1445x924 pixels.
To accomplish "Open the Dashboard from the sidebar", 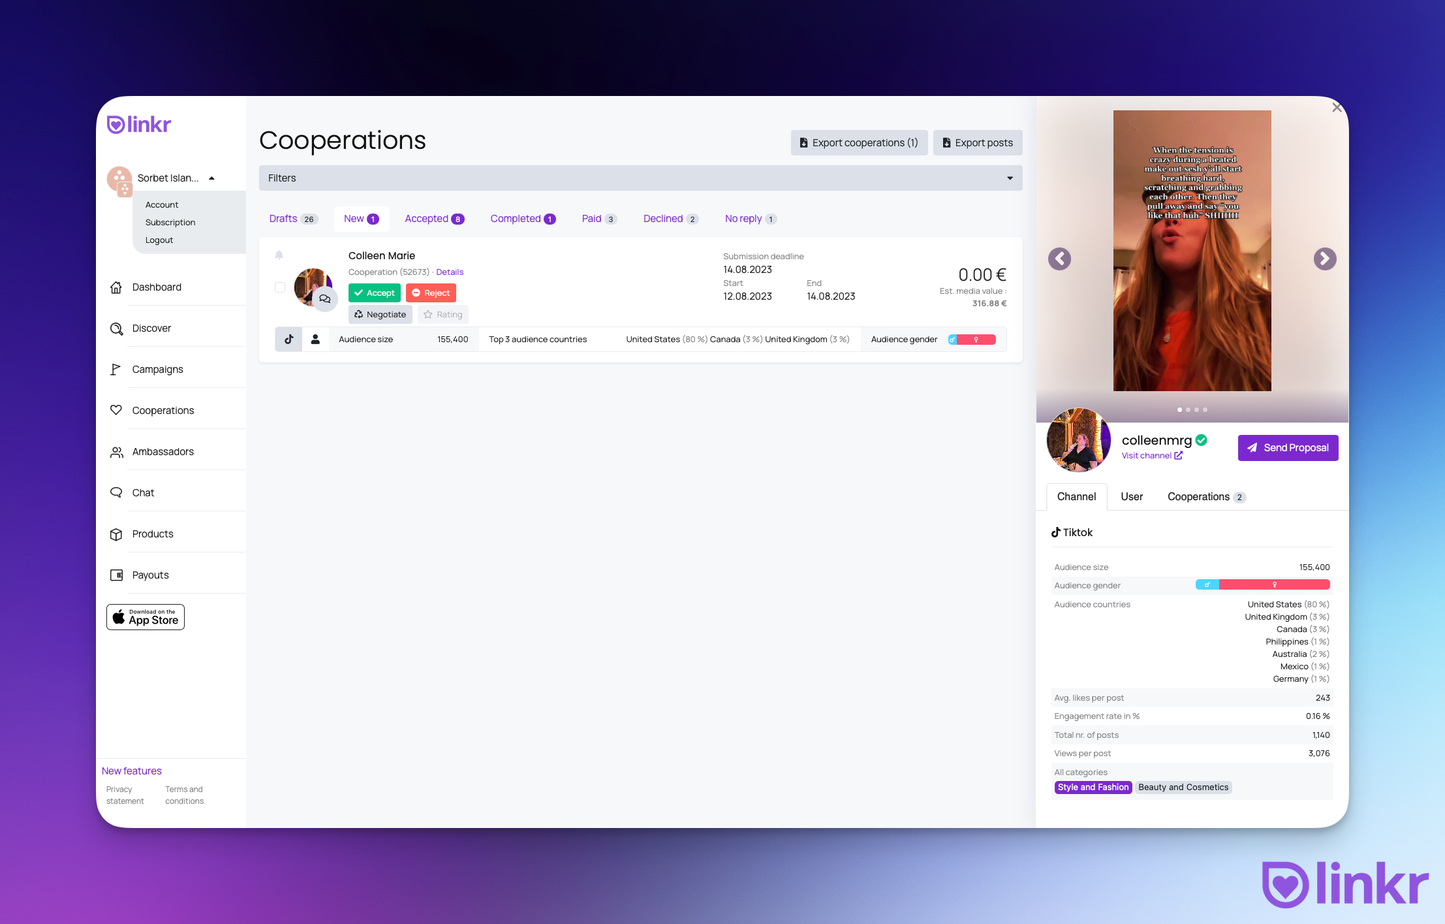I will click(x=116, y=287).
